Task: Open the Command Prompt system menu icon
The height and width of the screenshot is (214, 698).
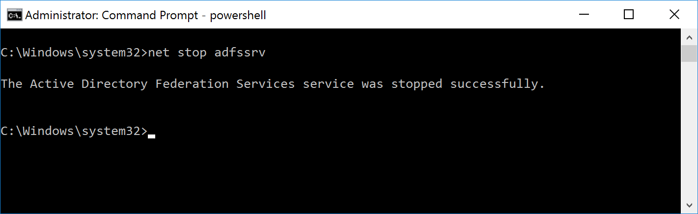Action: [14, 15]
